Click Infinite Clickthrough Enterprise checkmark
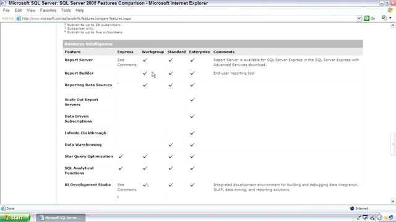This screenshot has width=396, height=222. tap(192, 133)
